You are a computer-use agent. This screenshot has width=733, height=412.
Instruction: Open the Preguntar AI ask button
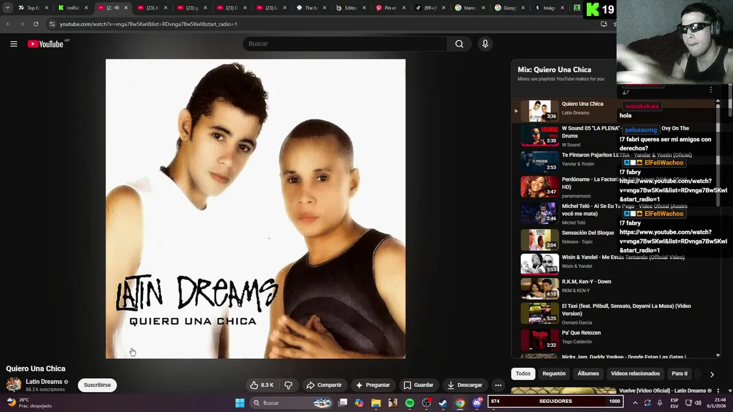(x=373, y=385)
